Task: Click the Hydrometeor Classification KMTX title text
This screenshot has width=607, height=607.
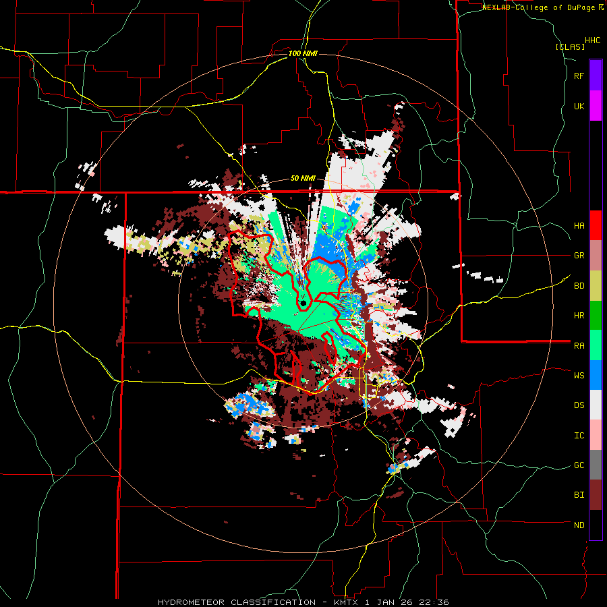Action: [303, 602]
